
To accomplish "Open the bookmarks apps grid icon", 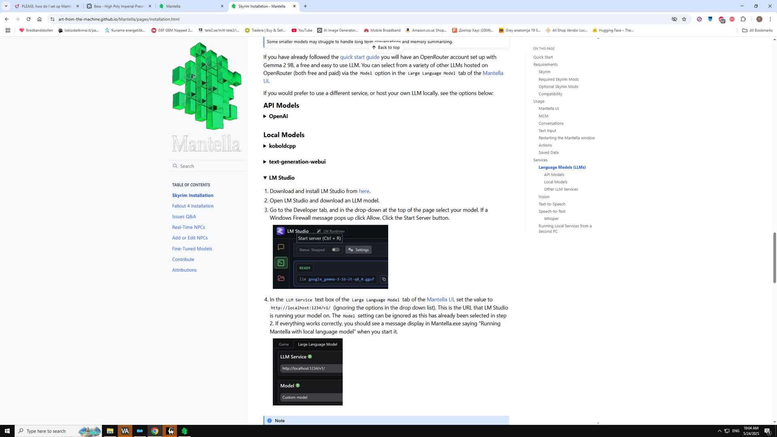I will point(8,30).
